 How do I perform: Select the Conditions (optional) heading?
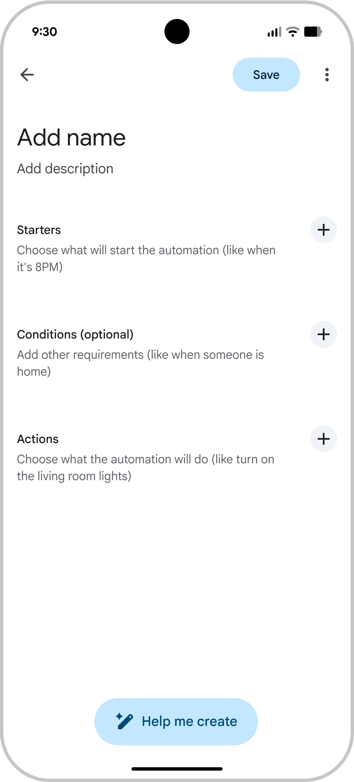75,334
